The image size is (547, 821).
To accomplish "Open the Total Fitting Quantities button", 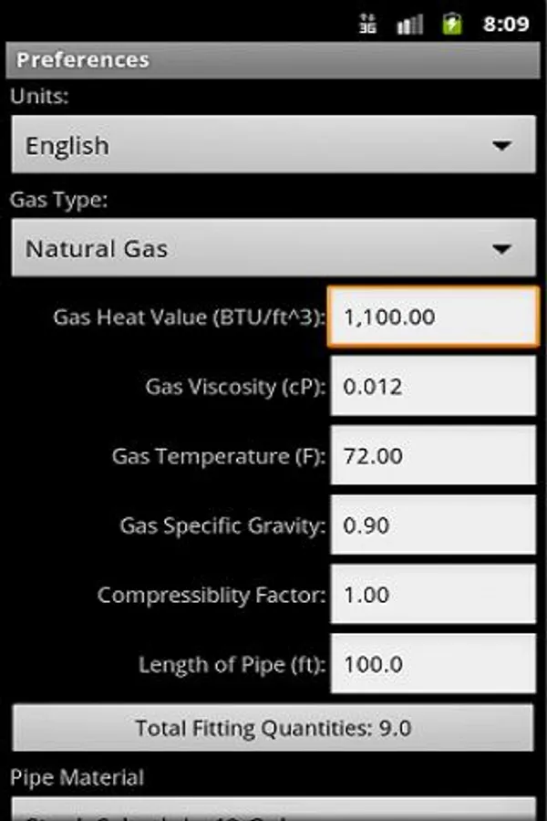I will (273, 728).
